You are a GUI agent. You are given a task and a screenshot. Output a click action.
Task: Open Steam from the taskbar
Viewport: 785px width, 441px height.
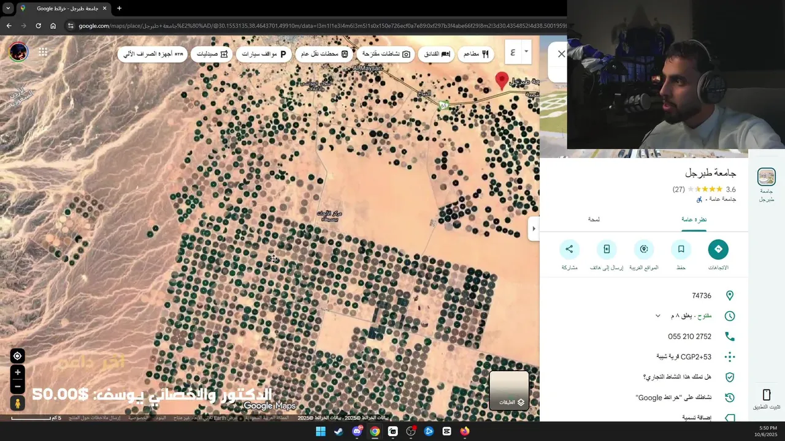point(339,431)
